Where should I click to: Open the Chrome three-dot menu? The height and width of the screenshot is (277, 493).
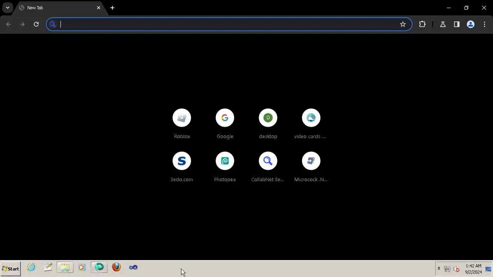point(485,24)
